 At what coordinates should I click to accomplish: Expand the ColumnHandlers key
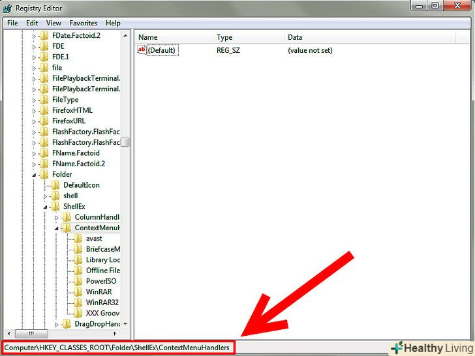[x=57, y=218]
